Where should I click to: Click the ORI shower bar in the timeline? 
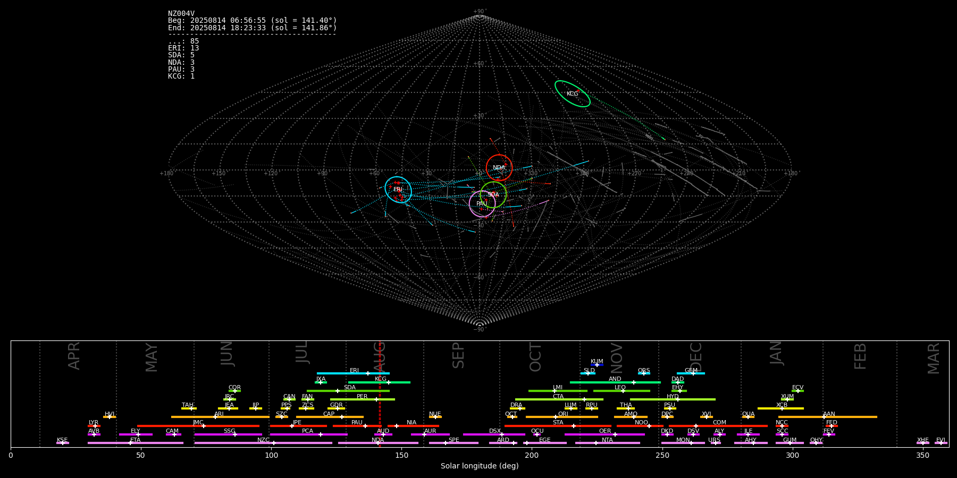coord(562,417)
